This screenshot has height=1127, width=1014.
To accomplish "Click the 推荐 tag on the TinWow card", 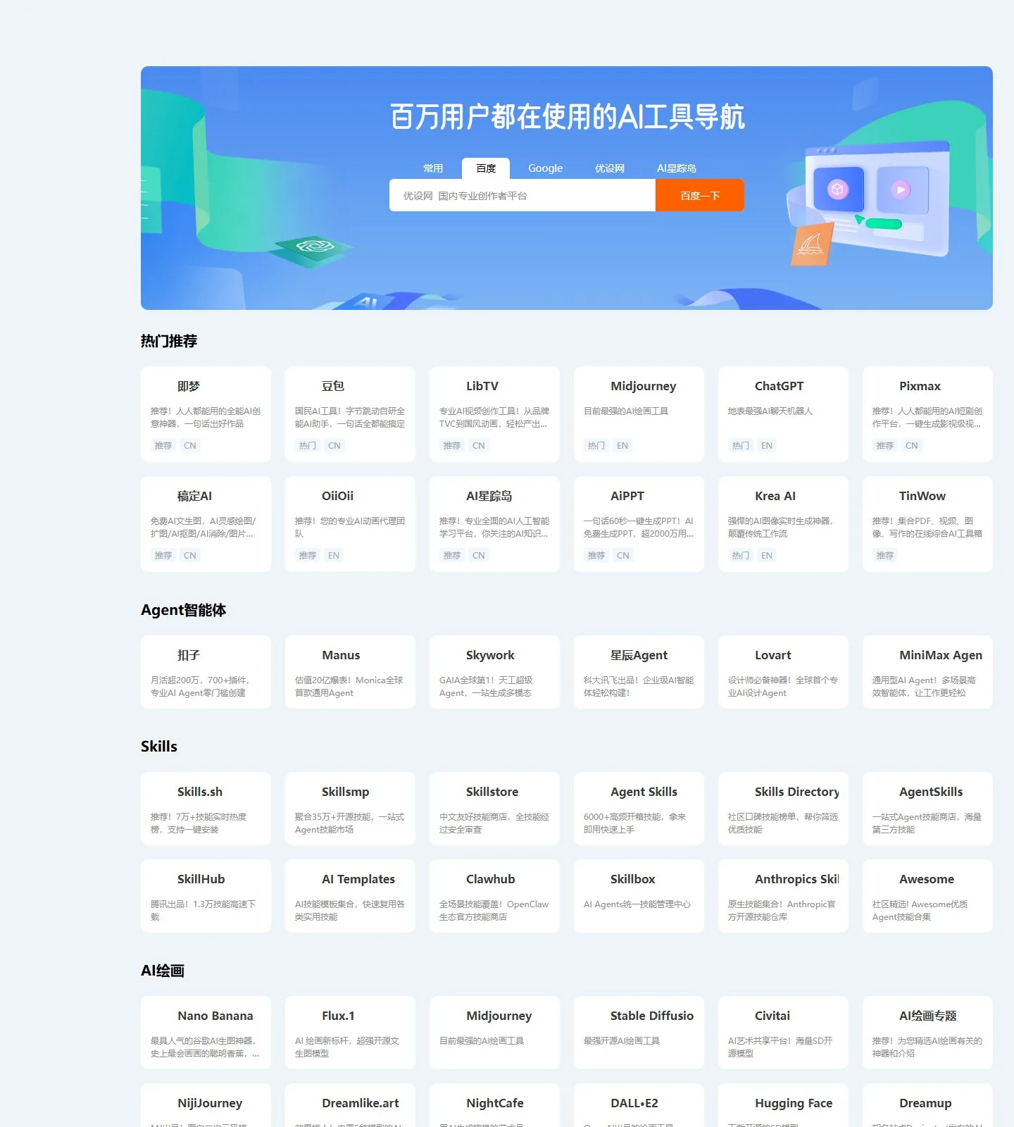I will point(885,555).
